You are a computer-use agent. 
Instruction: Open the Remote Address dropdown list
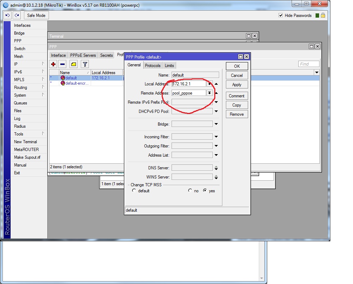pos(209,93)
